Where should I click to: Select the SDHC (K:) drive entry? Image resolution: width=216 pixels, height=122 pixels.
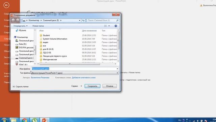(x=22, y=64)
